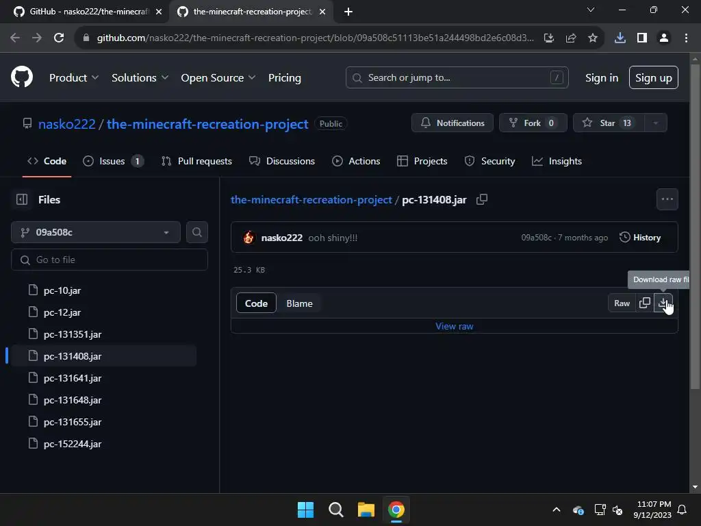The height and width of the screenshot is (526, 701).
Task: Click the Pricing link
Action: 285,77
